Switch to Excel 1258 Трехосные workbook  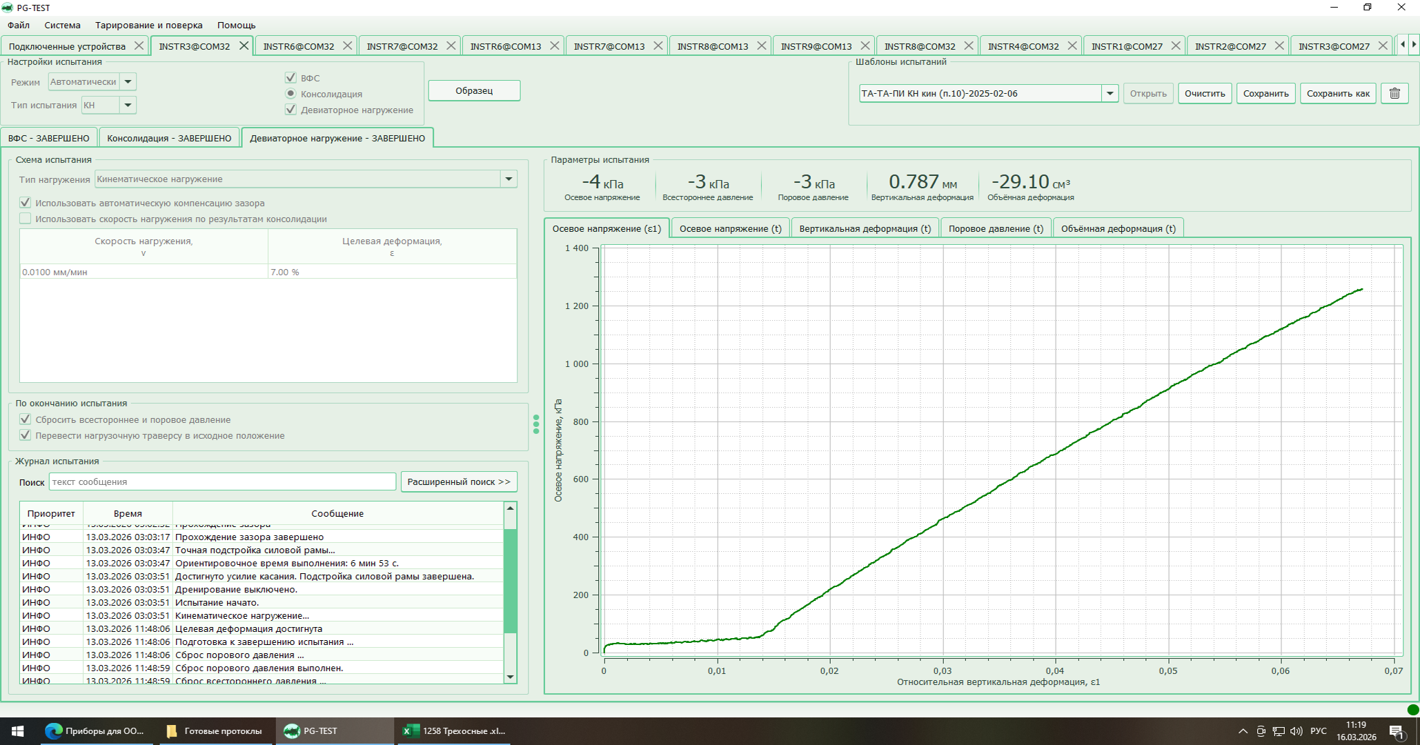tap(454, 731)
